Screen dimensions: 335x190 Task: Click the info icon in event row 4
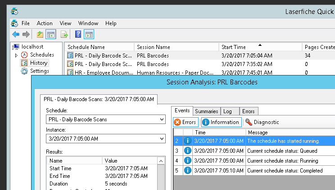click(188, 160)
